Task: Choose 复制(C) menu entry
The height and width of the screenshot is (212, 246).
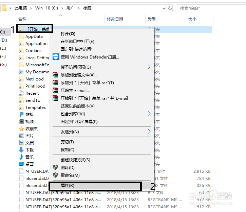Action: point(101,150)
